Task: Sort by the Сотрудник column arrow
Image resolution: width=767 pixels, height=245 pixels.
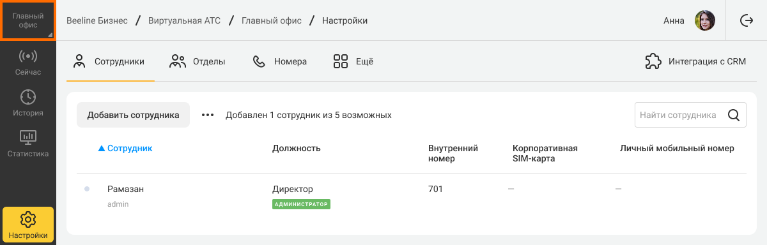Action: [101, 149]
